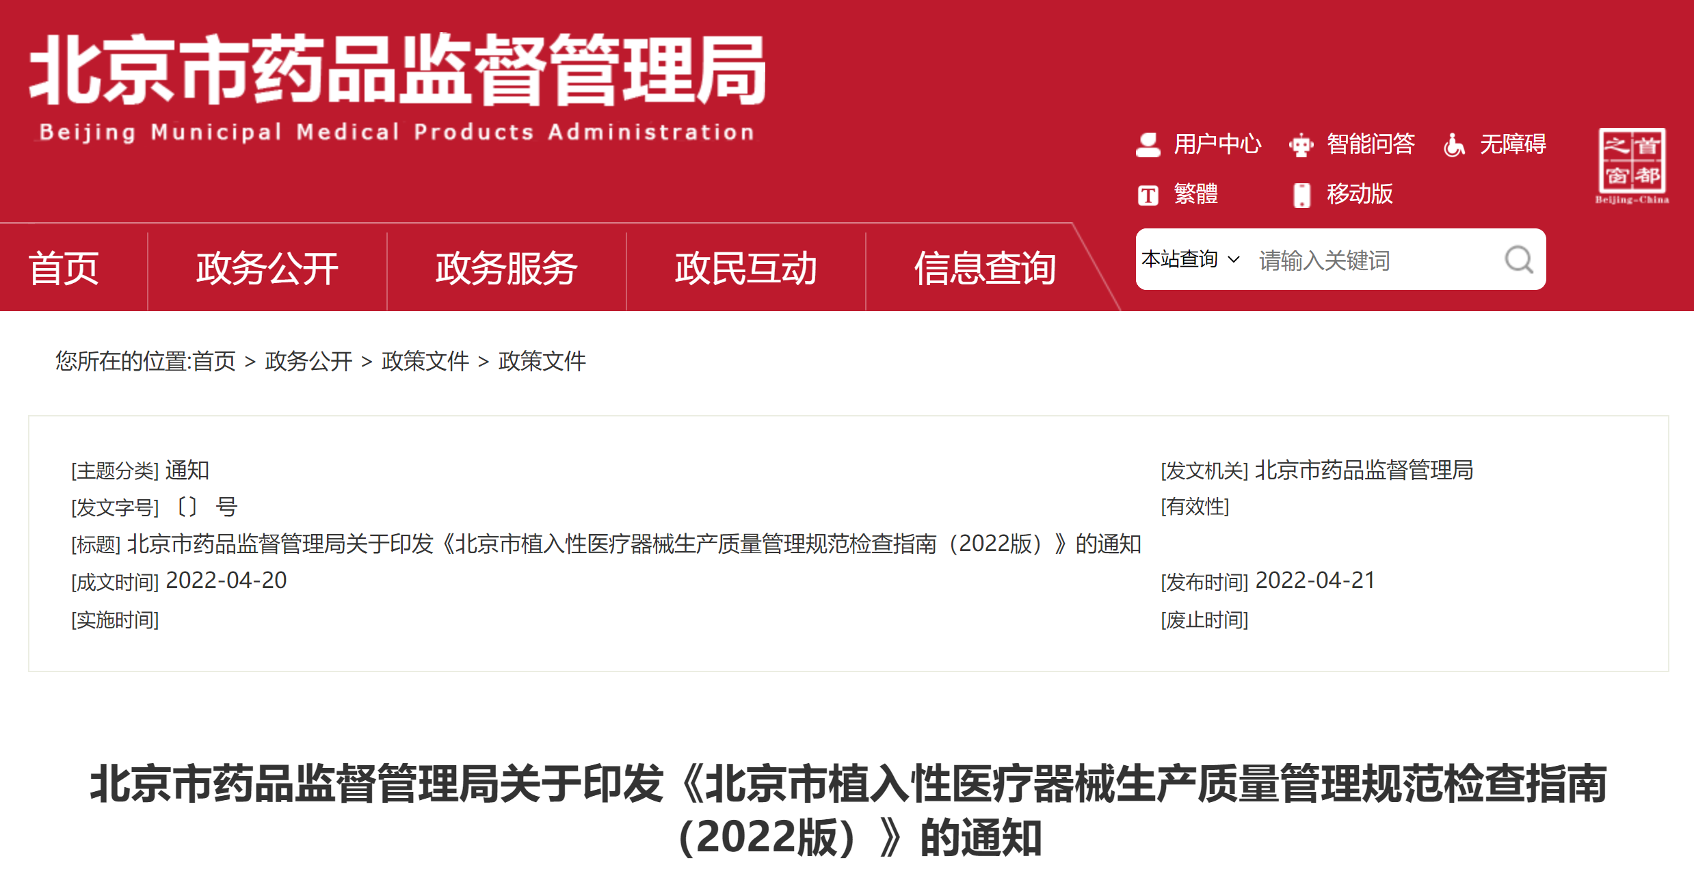Click the 移动版 text link
The height and width of the screenshot is (878, 1694).
pyautogui.click(x=1360, y=194)
